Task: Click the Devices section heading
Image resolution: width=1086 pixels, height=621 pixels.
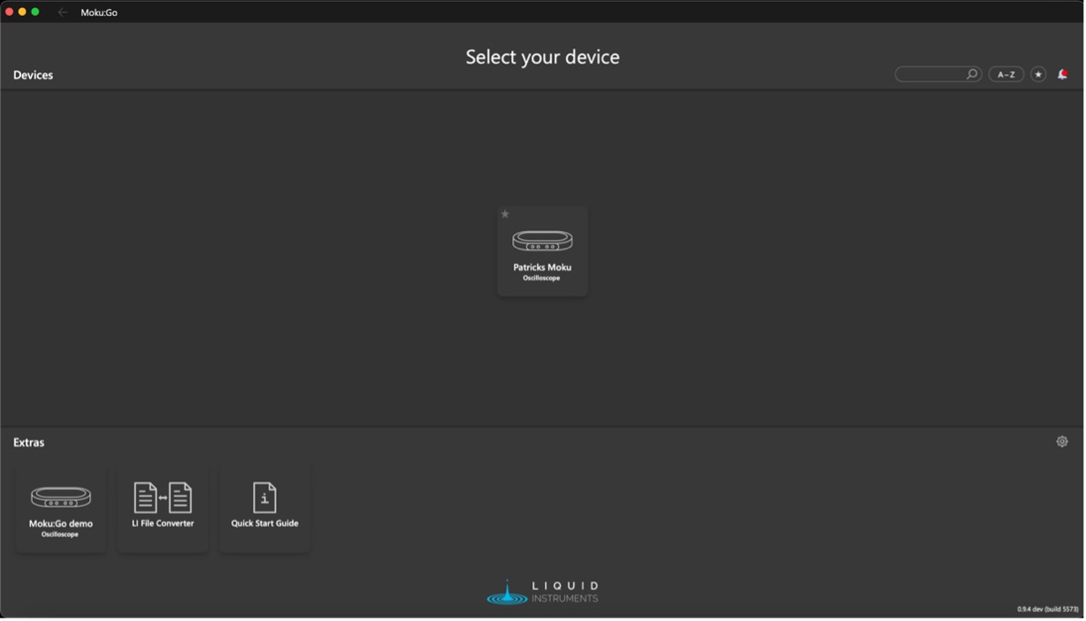Action: point(33,75)
